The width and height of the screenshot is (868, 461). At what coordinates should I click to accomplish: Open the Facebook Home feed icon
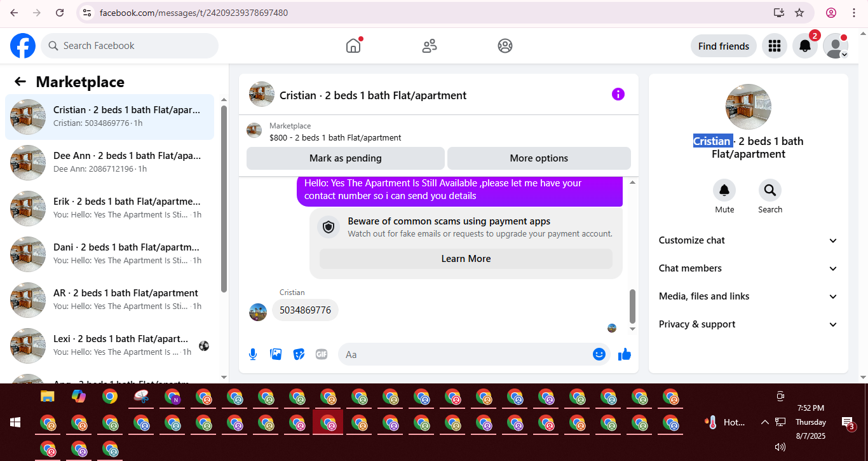[x=353, y=46]
